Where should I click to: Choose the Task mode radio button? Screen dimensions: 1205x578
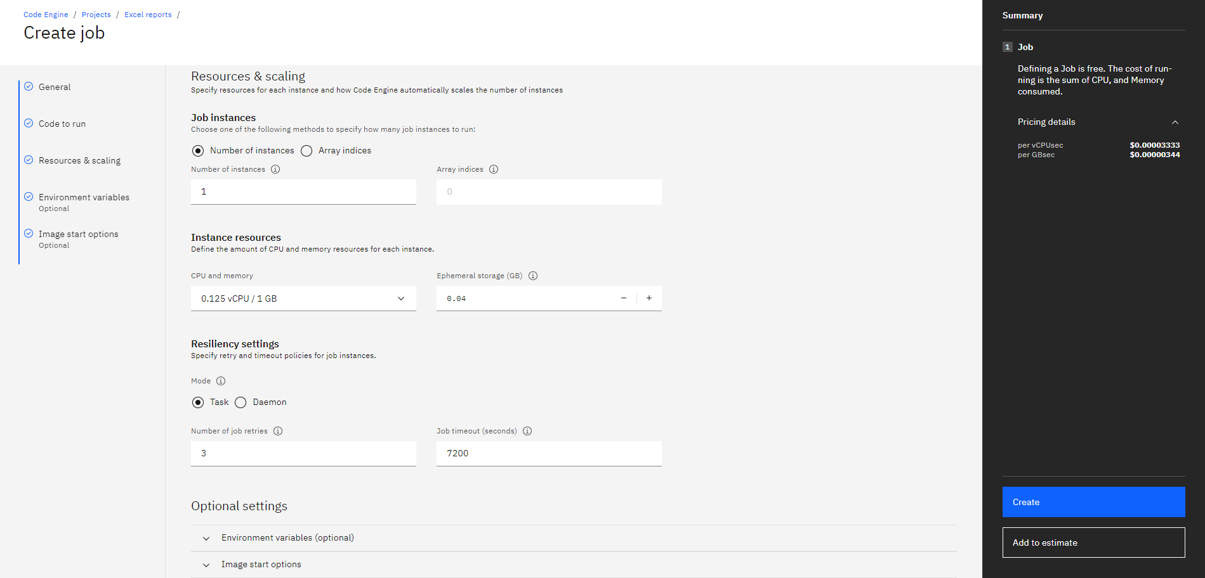198,402
